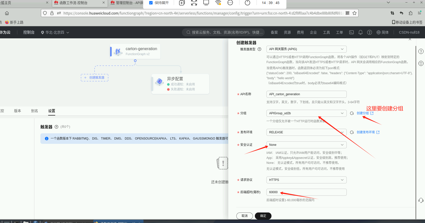Screen dimensions: 425x223
Task: Click the 创建分组 link
Action: click(365, 113)
